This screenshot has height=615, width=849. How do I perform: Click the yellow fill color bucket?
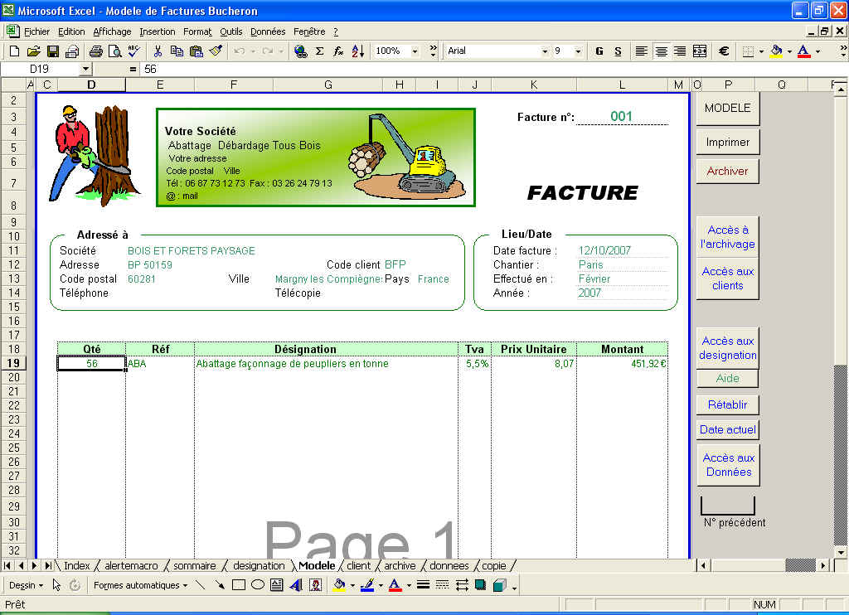click(x=776, y=51)
